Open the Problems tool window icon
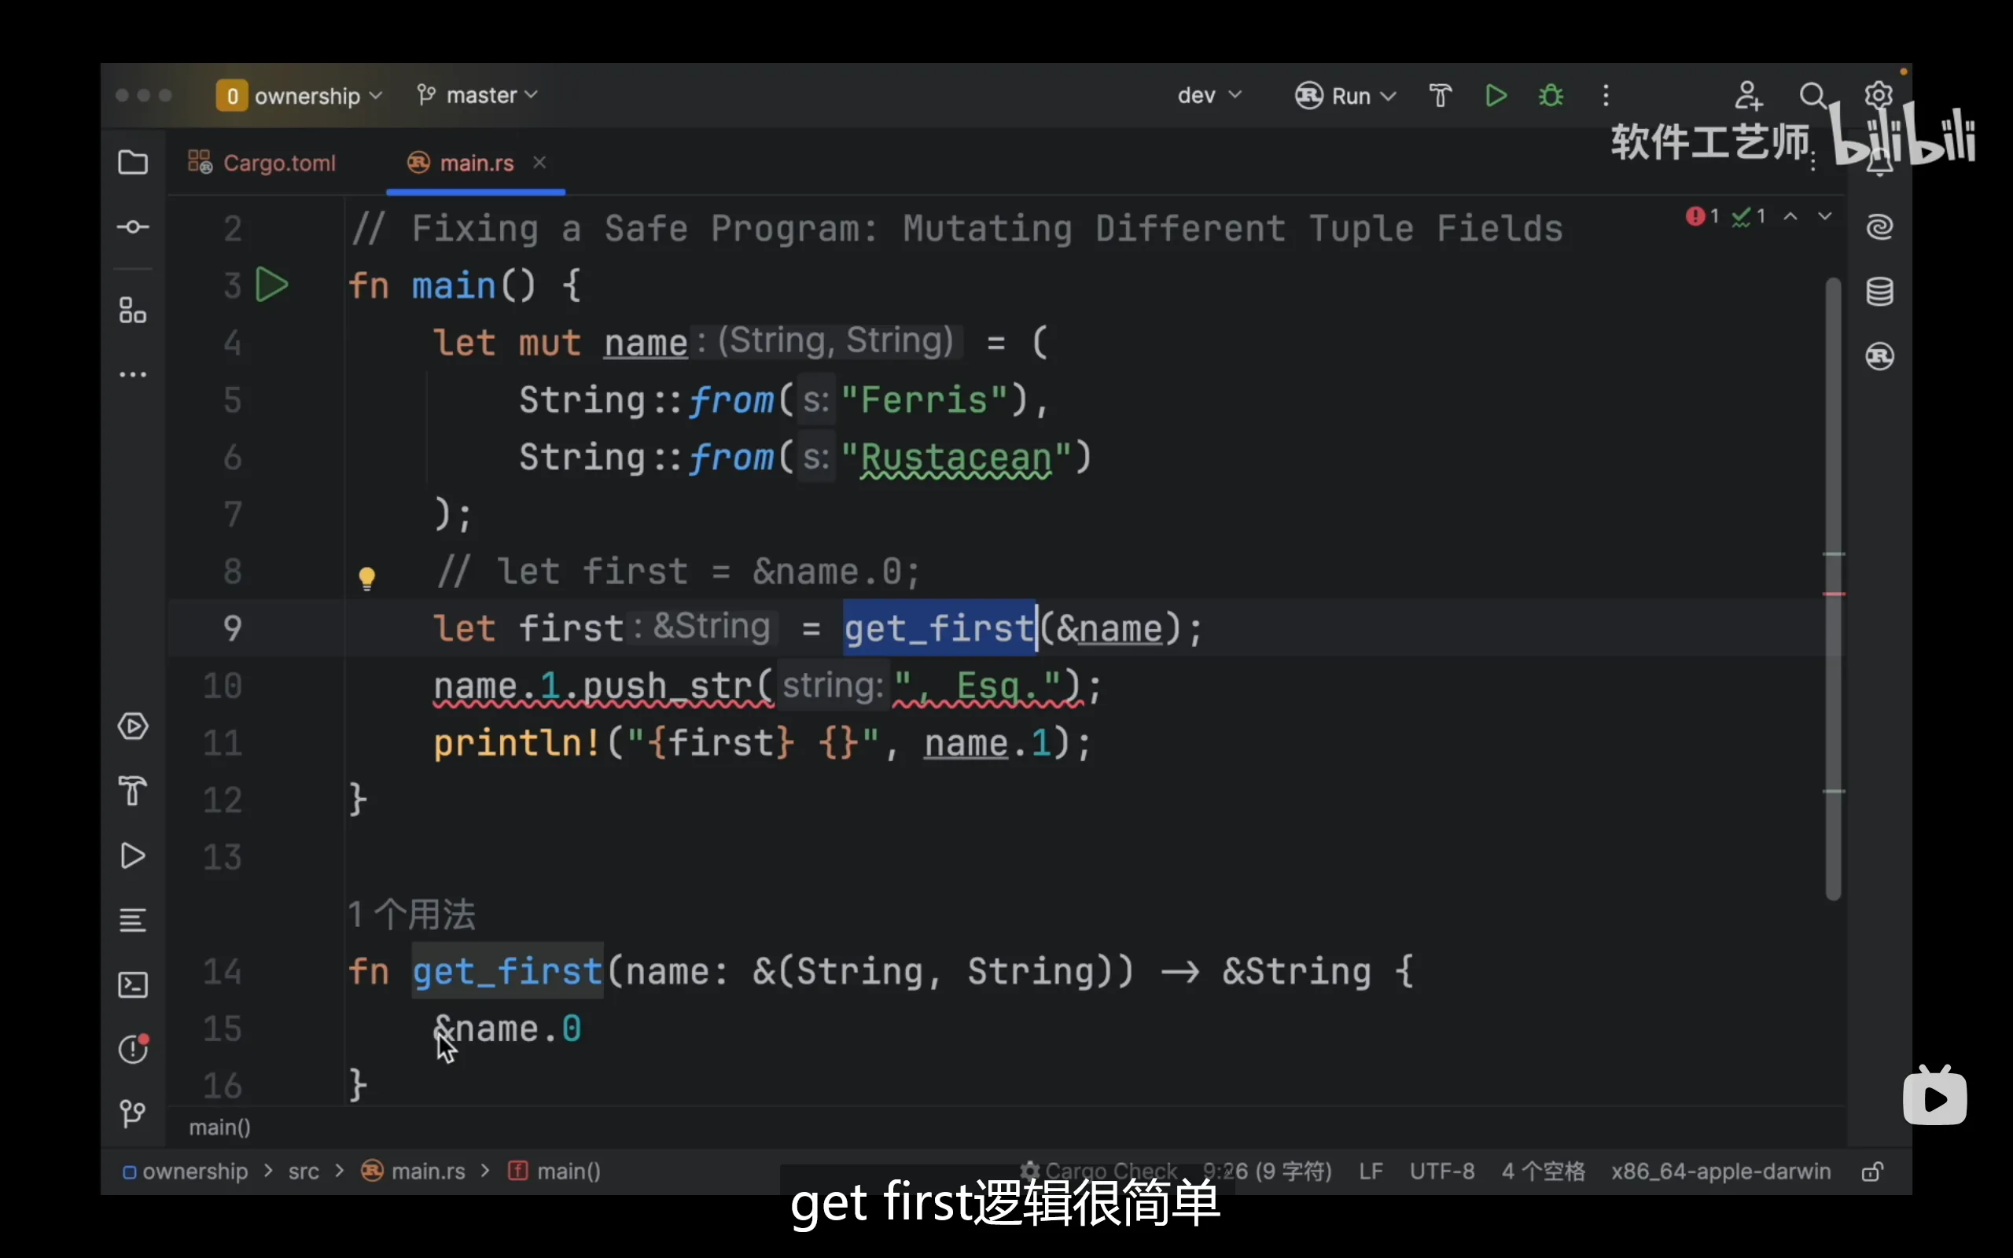Viewport: 2013px width, 1258px height. pyautogui.click(x=133, y=1049)
